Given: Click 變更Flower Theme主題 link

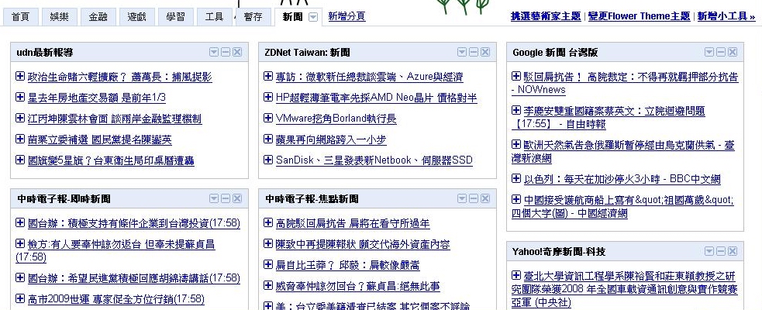Looking at the screenshot, I should tap(639, 16).
